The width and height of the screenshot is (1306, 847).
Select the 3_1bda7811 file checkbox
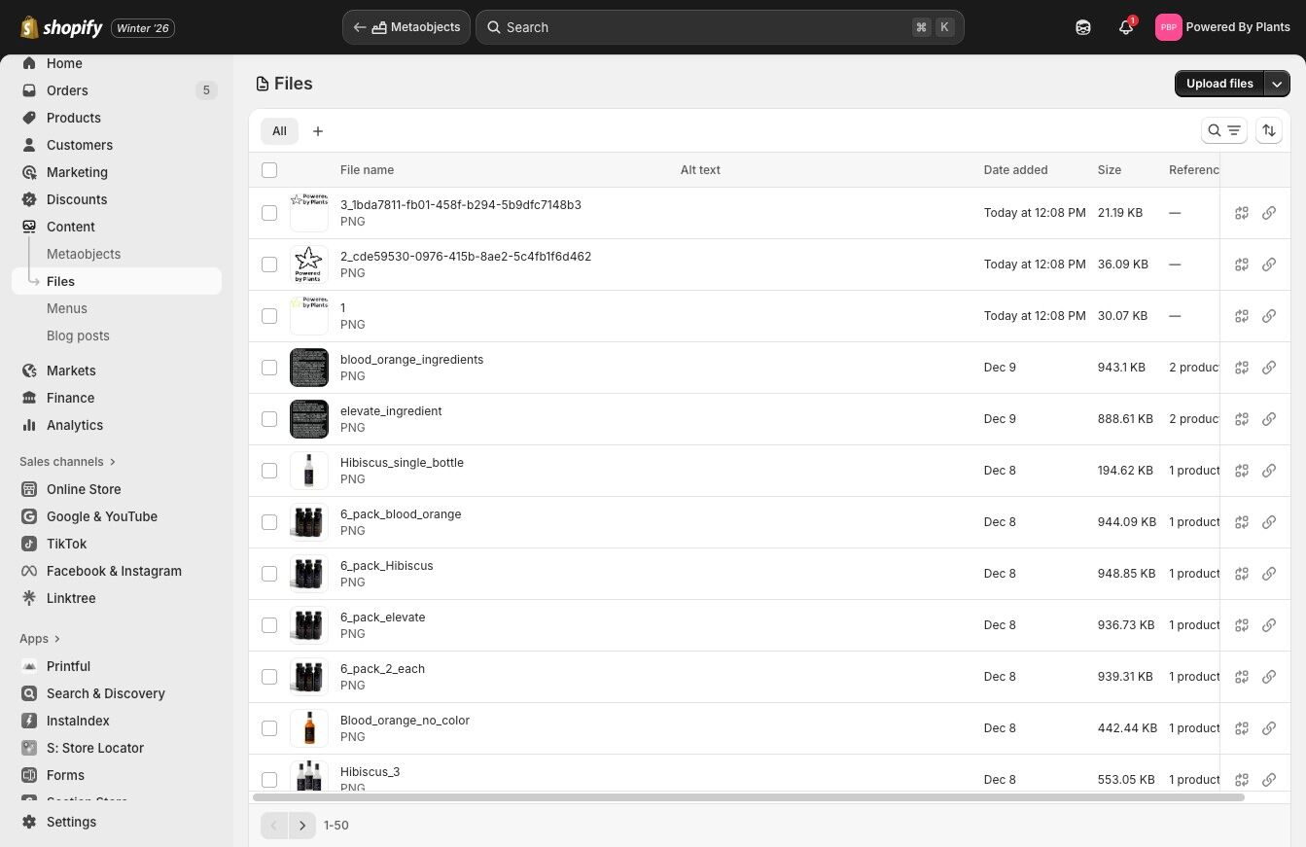coord(269,213)
